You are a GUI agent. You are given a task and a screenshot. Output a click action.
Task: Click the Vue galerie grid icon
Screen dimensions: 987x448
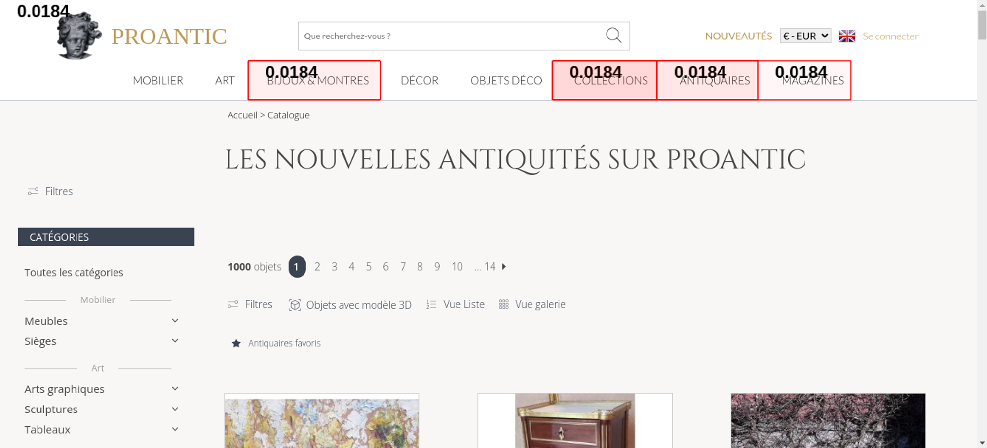(x=503, y=304)
